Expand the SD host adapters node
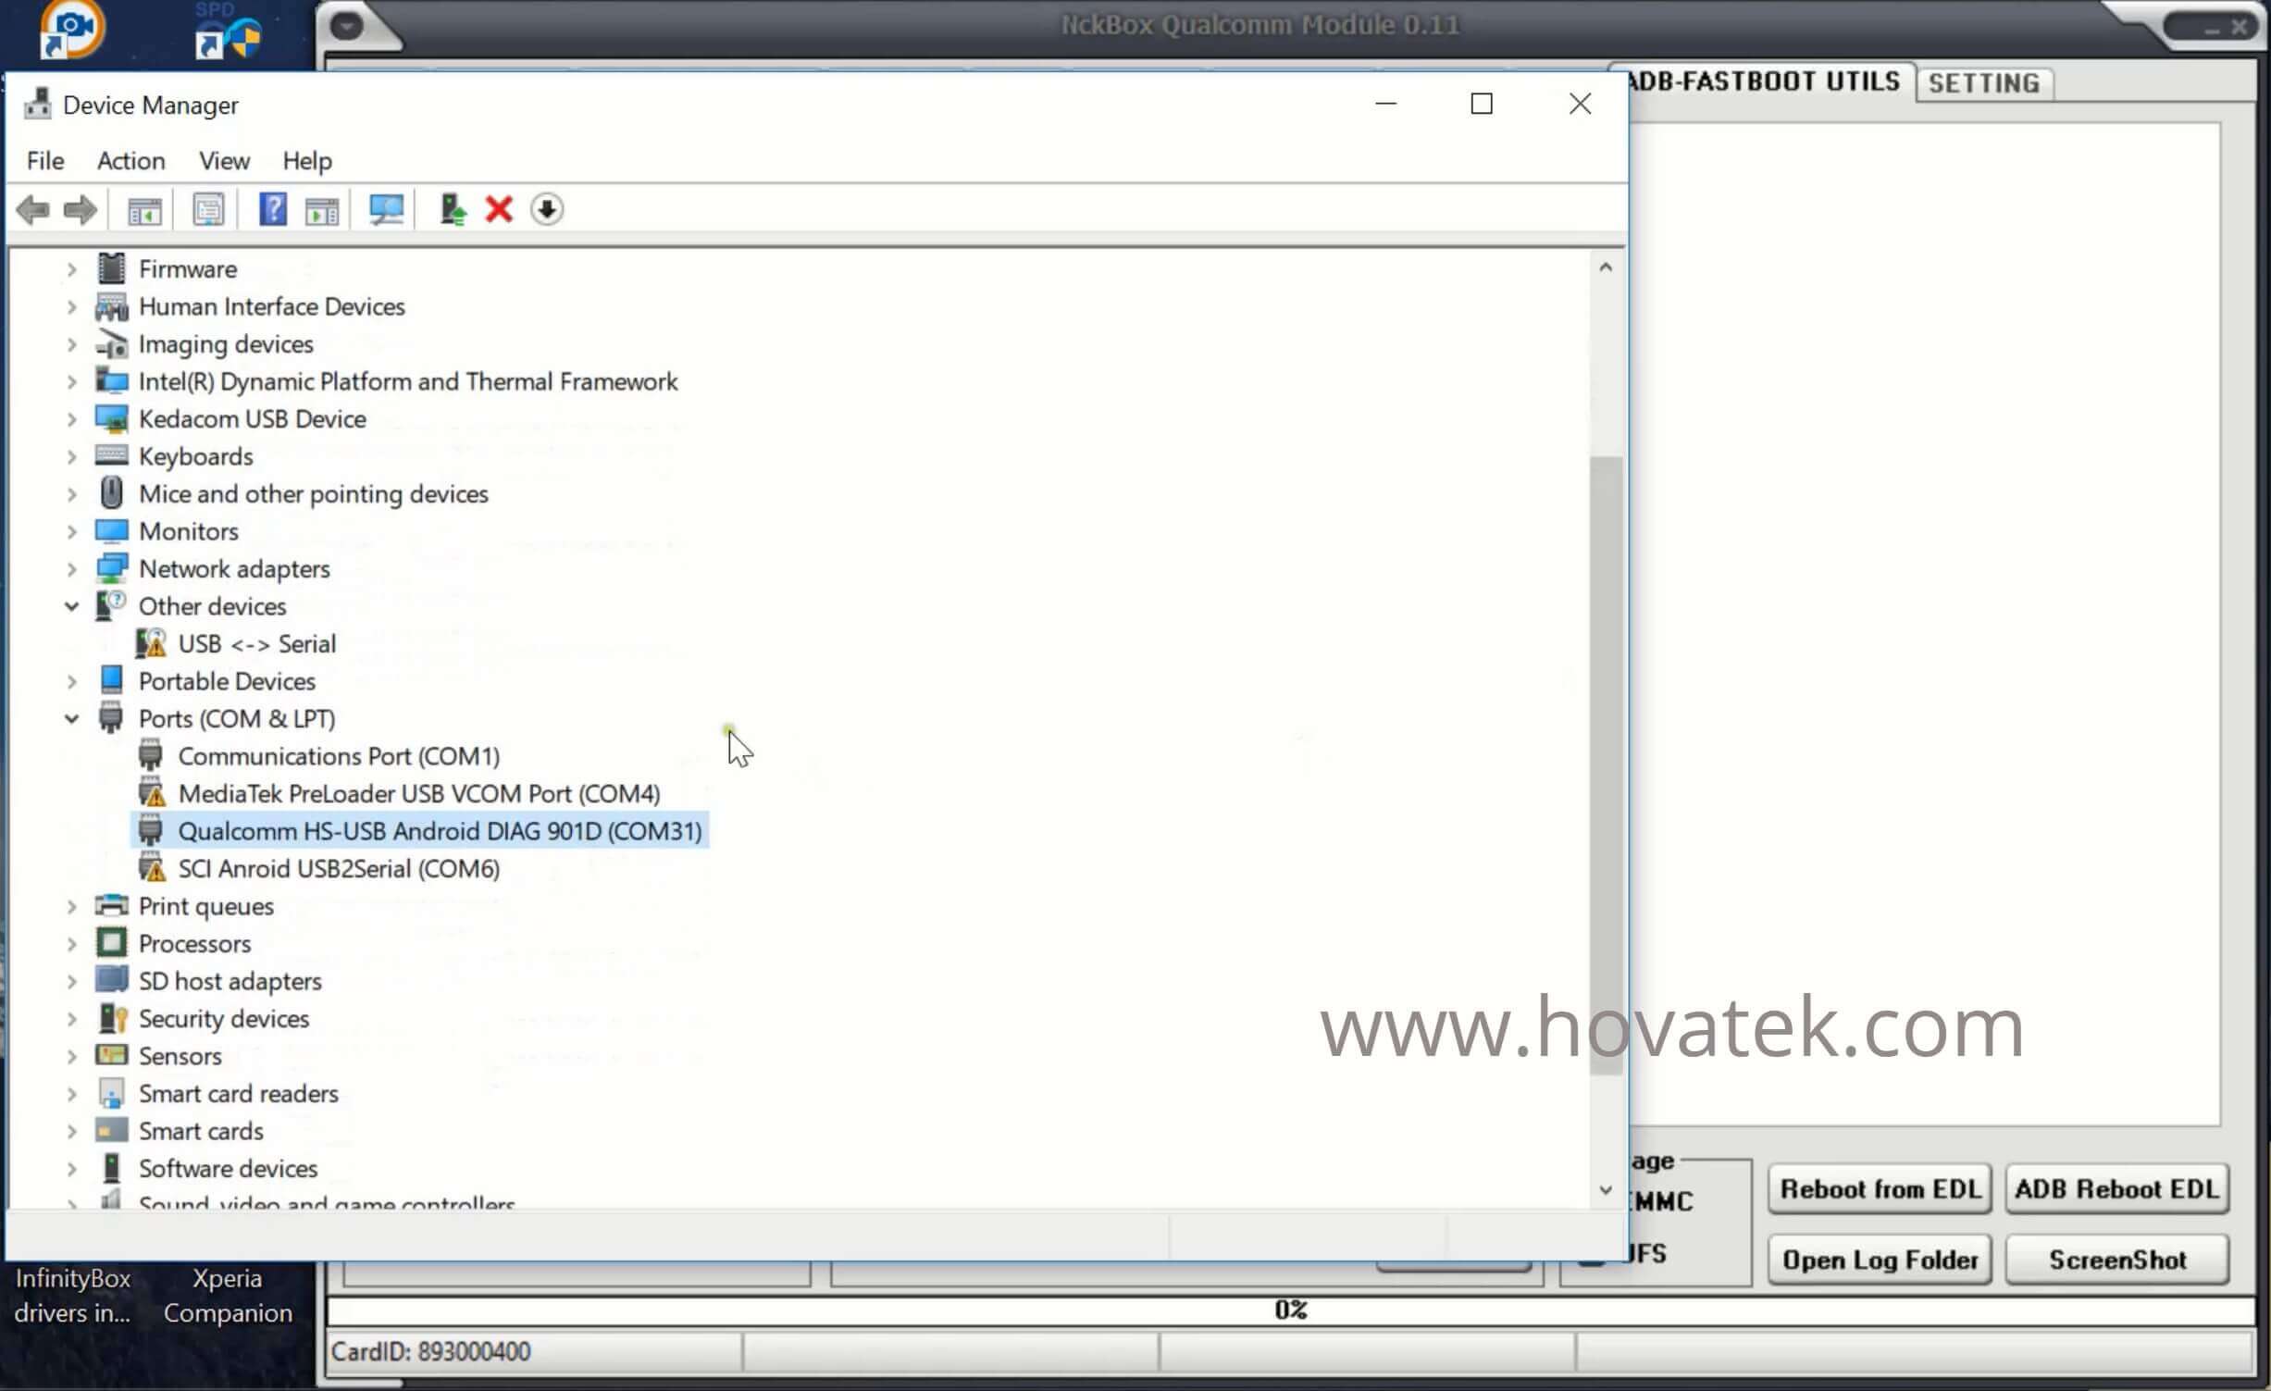 [x=72, y=981]
